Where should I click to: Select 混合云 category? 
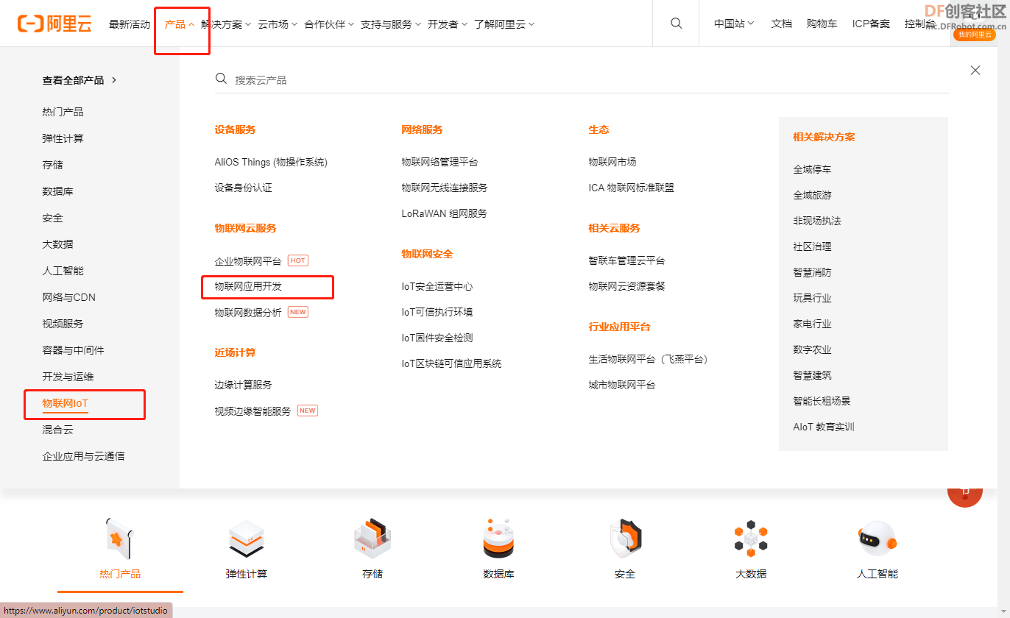pos(57,430)
